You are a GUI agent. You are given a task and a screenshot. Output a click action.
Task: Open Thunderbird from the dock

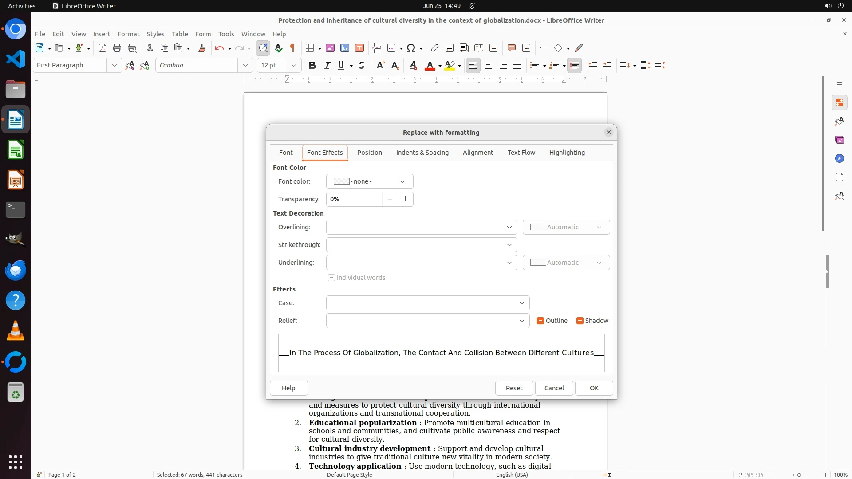pos(16,271)
